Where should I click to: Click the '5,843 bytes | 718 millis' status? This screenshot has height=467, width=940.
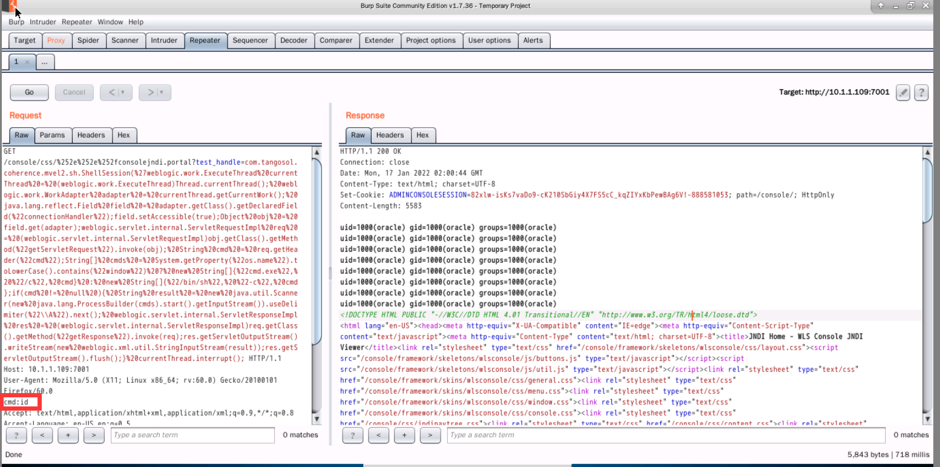(888, 454)
